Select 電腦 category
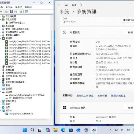The height and width of the screenshot is (134, 134). (x=8, y=85)
